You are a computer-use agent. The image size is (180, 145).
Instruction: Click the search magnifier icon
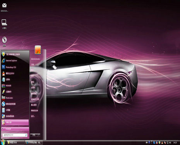[26, 135]
